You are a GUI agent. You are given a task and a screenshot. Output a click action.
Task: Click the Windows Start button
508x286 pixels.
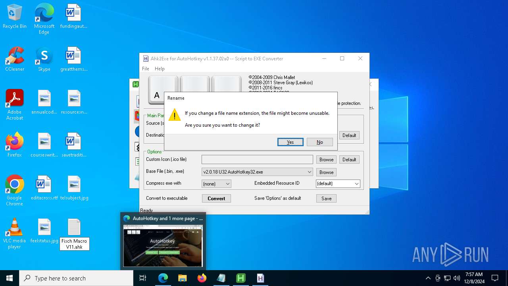(10, 278)
